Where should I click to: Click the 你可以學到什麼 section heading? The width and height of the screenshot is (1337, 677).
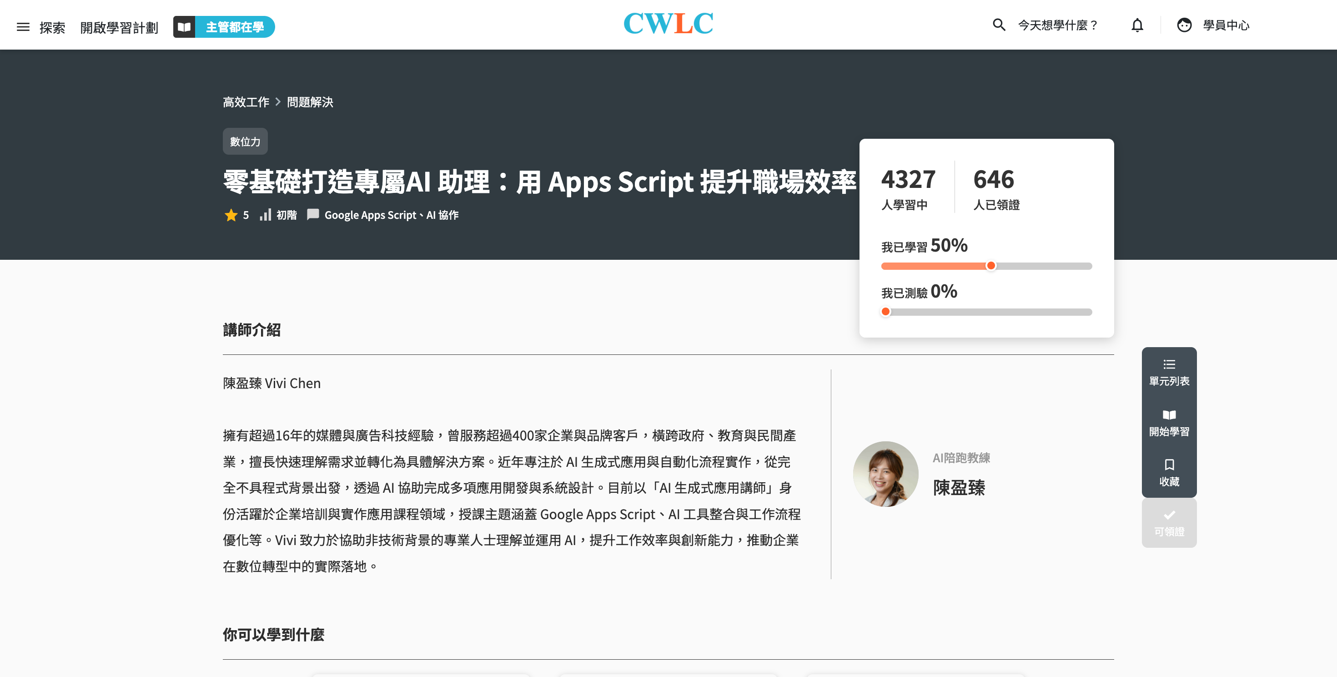click(x=273, y=634)
